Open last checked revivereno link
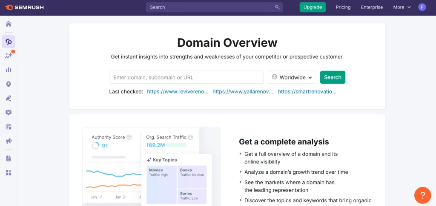Screen dimensions: 436x206 coord(178,91)
